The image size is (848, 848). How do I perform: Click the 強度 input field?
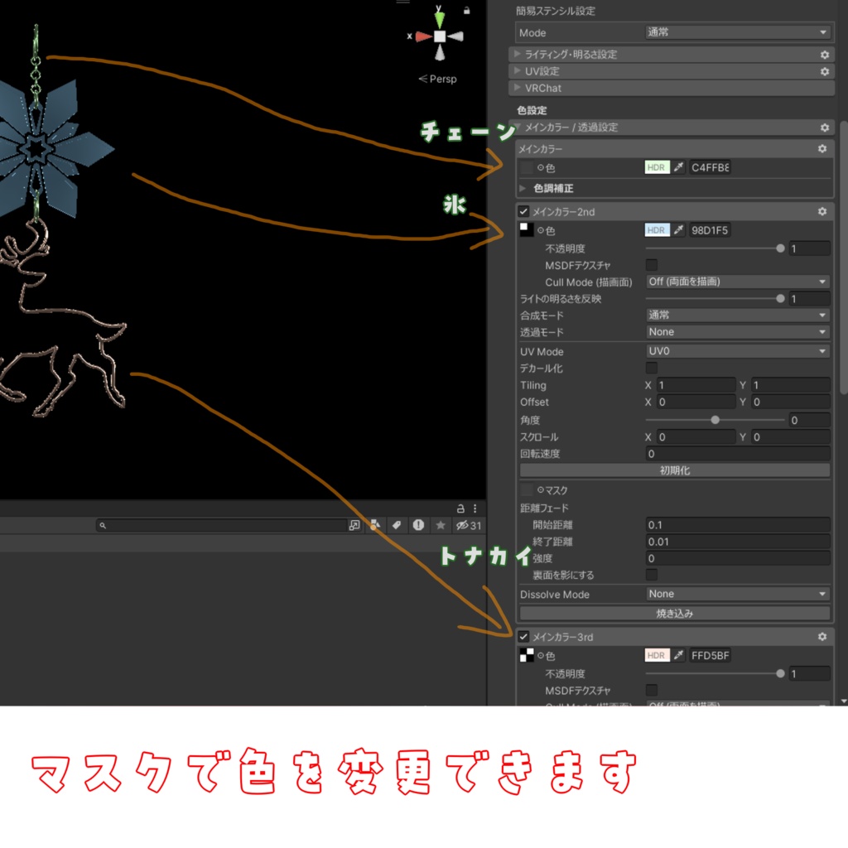coord(738,558)
